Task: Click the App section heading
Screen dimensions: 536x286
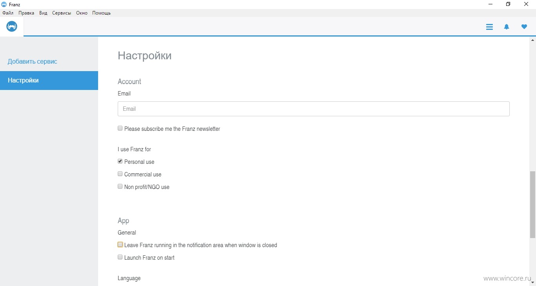Action: tap(123, 221)
